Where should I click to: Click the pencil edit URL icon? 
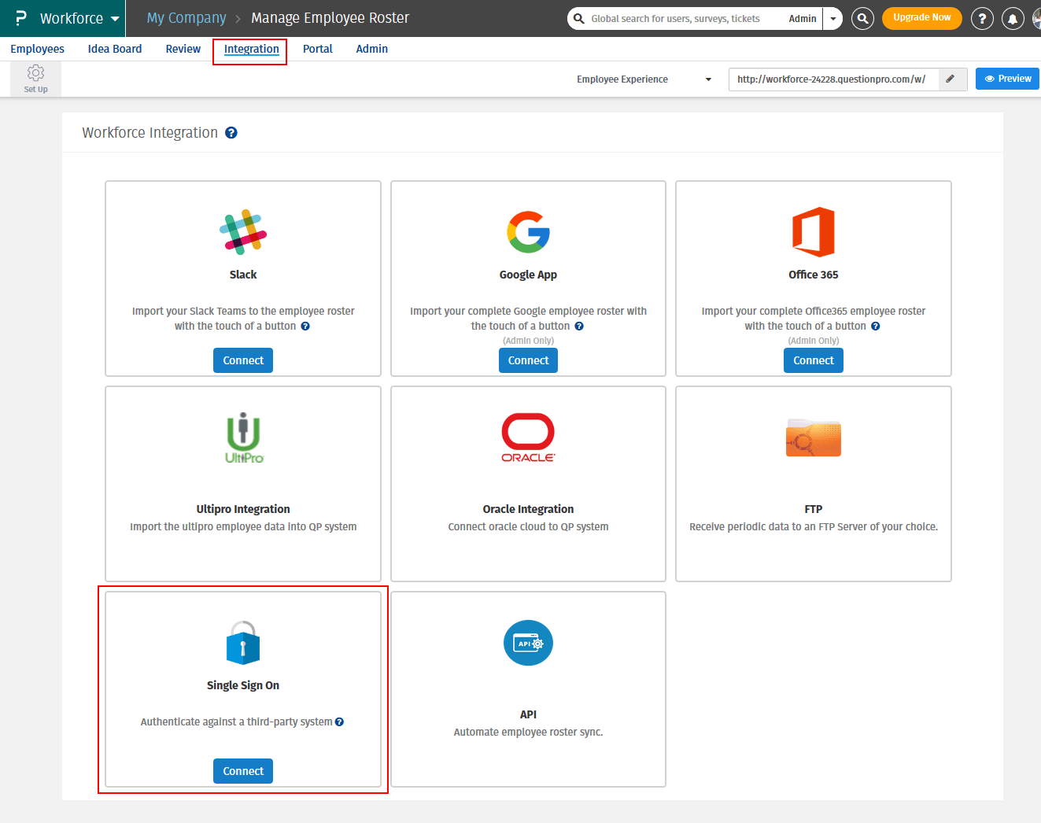coord(951,79)
